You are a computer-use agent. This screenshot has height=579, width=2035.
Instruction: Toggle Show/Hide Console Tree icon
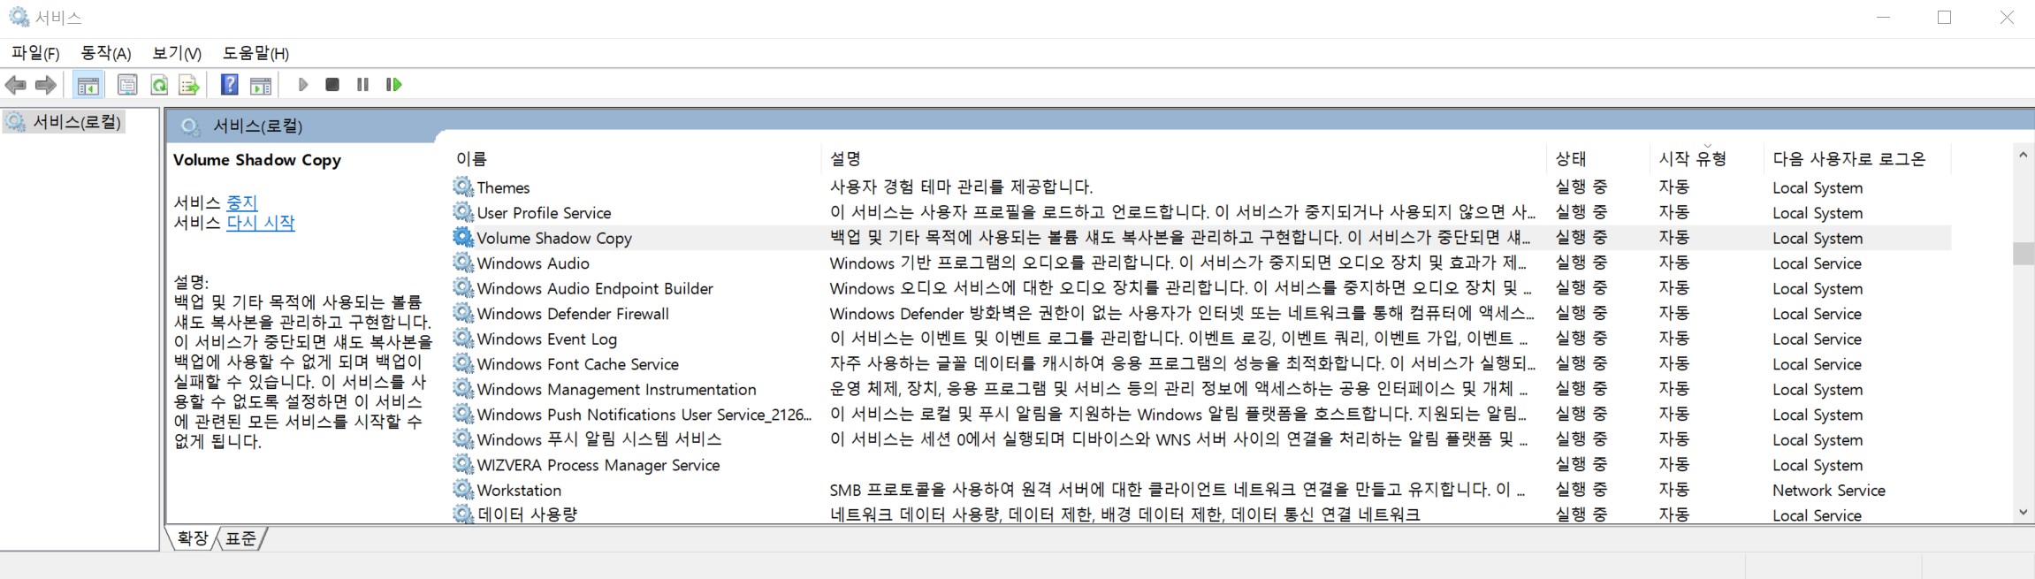pyautogui.click(x=88, y=85)
